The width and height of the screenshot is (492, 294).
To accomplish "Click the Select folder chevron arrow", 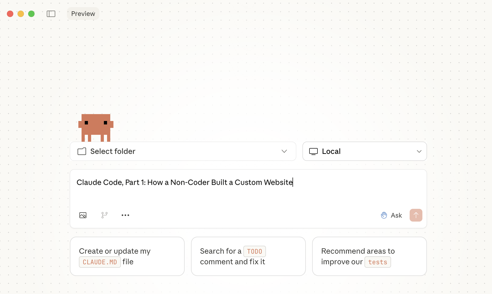I will 284,152.
